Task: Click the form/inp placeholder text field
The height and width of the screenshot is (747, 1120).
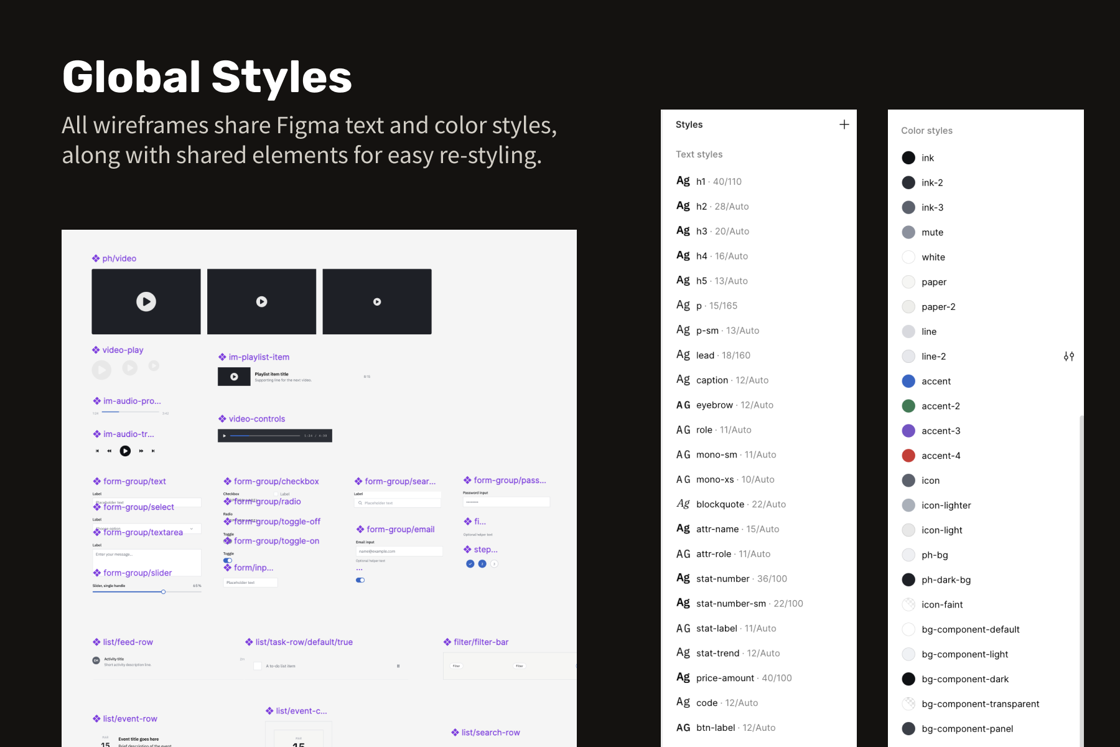Action: pyautogui.click(x=251, y=583)
